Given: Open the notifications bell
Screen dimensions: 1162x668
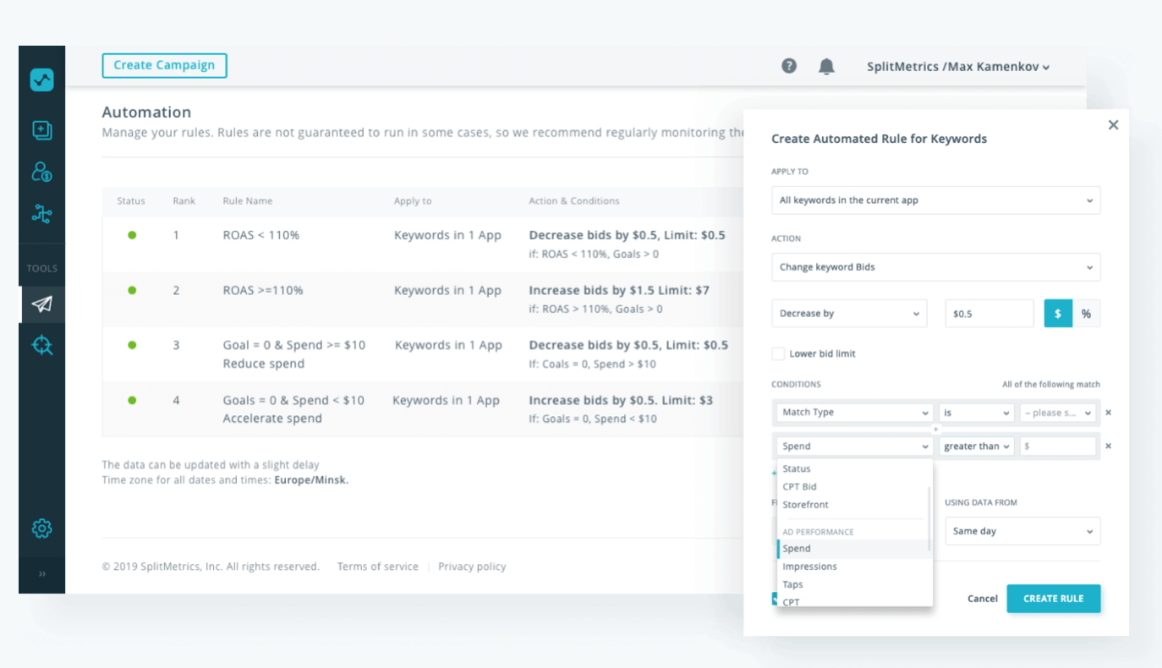Looking at the screenshot, I should 826,66.
